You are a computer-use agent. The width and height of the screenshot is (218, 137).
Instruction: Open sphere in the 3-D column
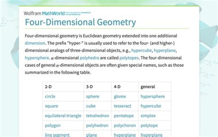[93, 96]
